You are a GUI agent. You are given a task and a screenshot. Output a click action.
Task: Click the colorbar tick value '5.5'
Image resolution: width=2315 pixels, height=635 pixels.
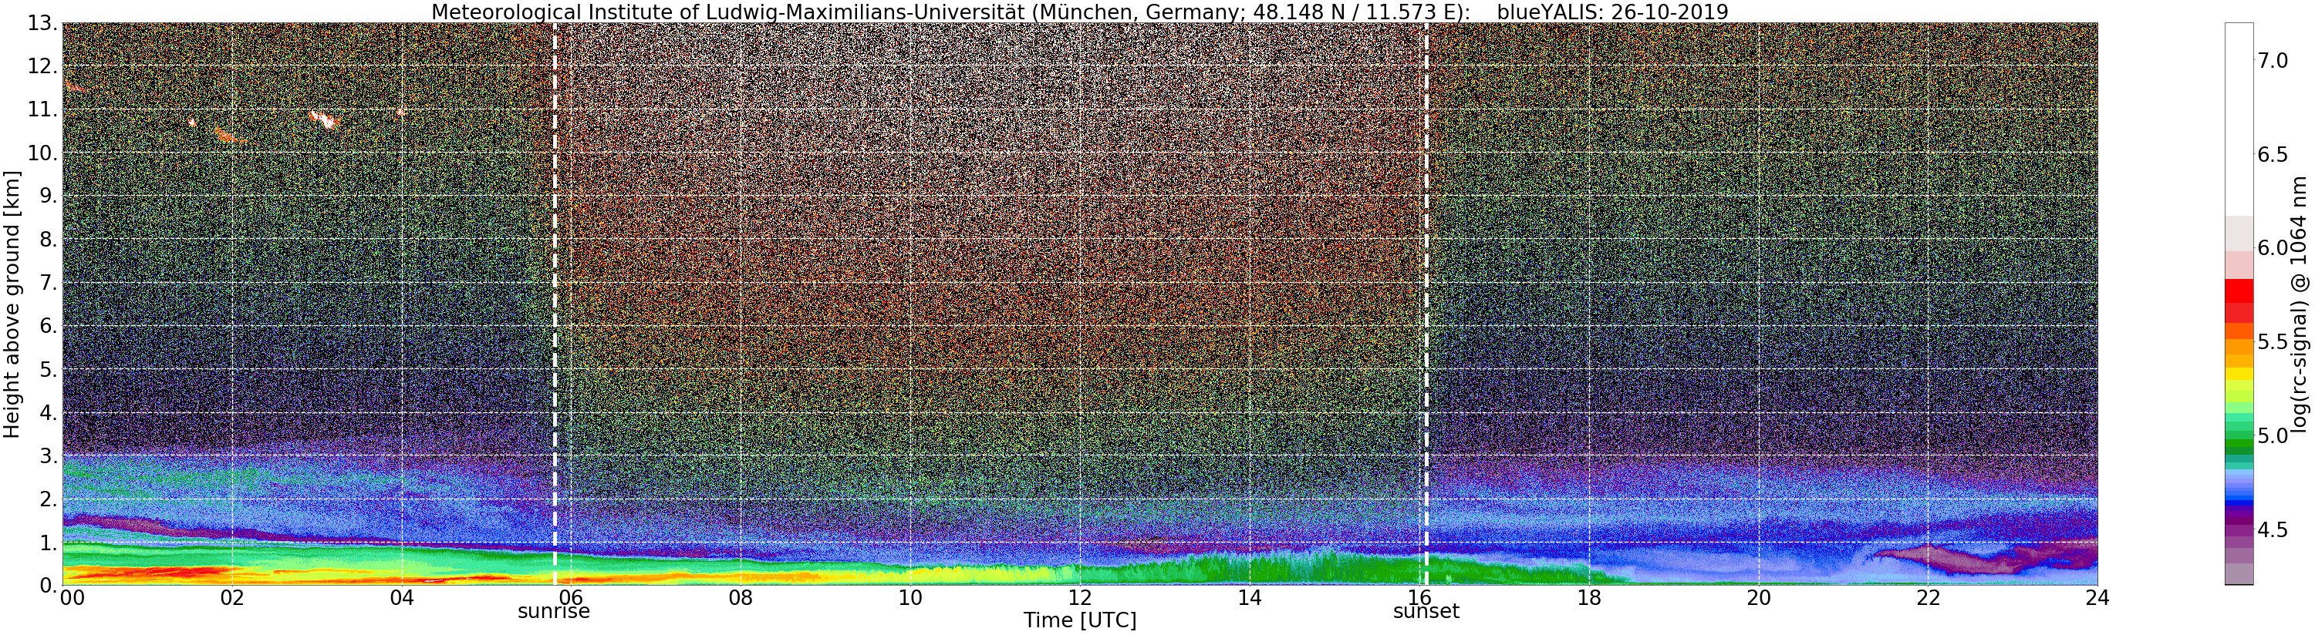point(2273,341)
